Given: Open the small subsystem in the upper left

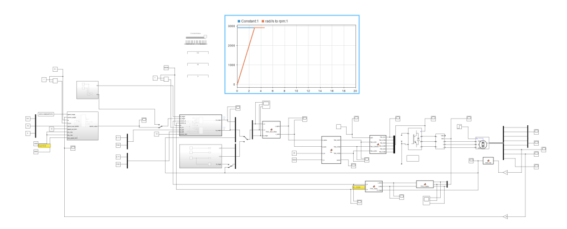Looking at the screenshot, I should point(87,90).
